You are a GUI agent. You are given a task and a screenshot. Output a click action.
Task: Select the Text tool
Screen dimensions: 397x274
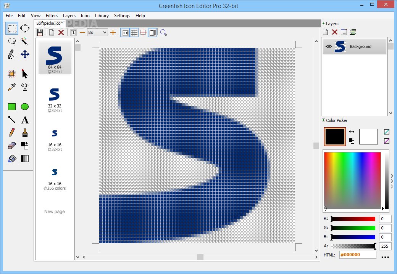(x=24, y=120)
